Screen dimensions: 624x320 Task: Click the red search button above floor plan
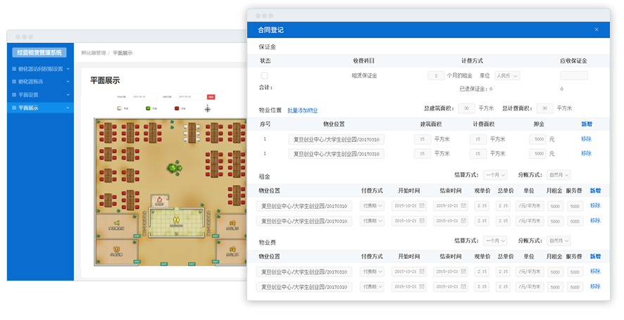tap(211, 96)
